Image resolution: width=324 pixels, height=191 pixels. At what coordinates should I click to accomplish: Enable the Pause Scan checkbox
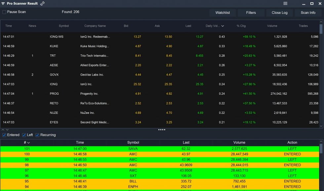tap(4, 12)
